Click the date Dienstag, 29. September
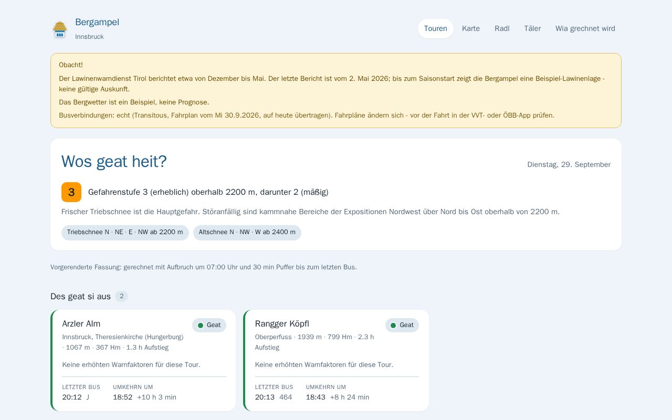This screenshot has width=672, height=420. [x=569, y=165]
